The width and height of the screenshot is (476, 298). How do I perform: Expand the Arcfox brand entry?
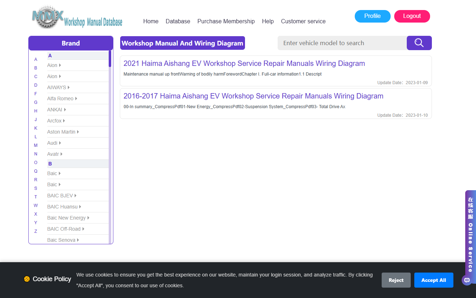click(x=56, y=121)
